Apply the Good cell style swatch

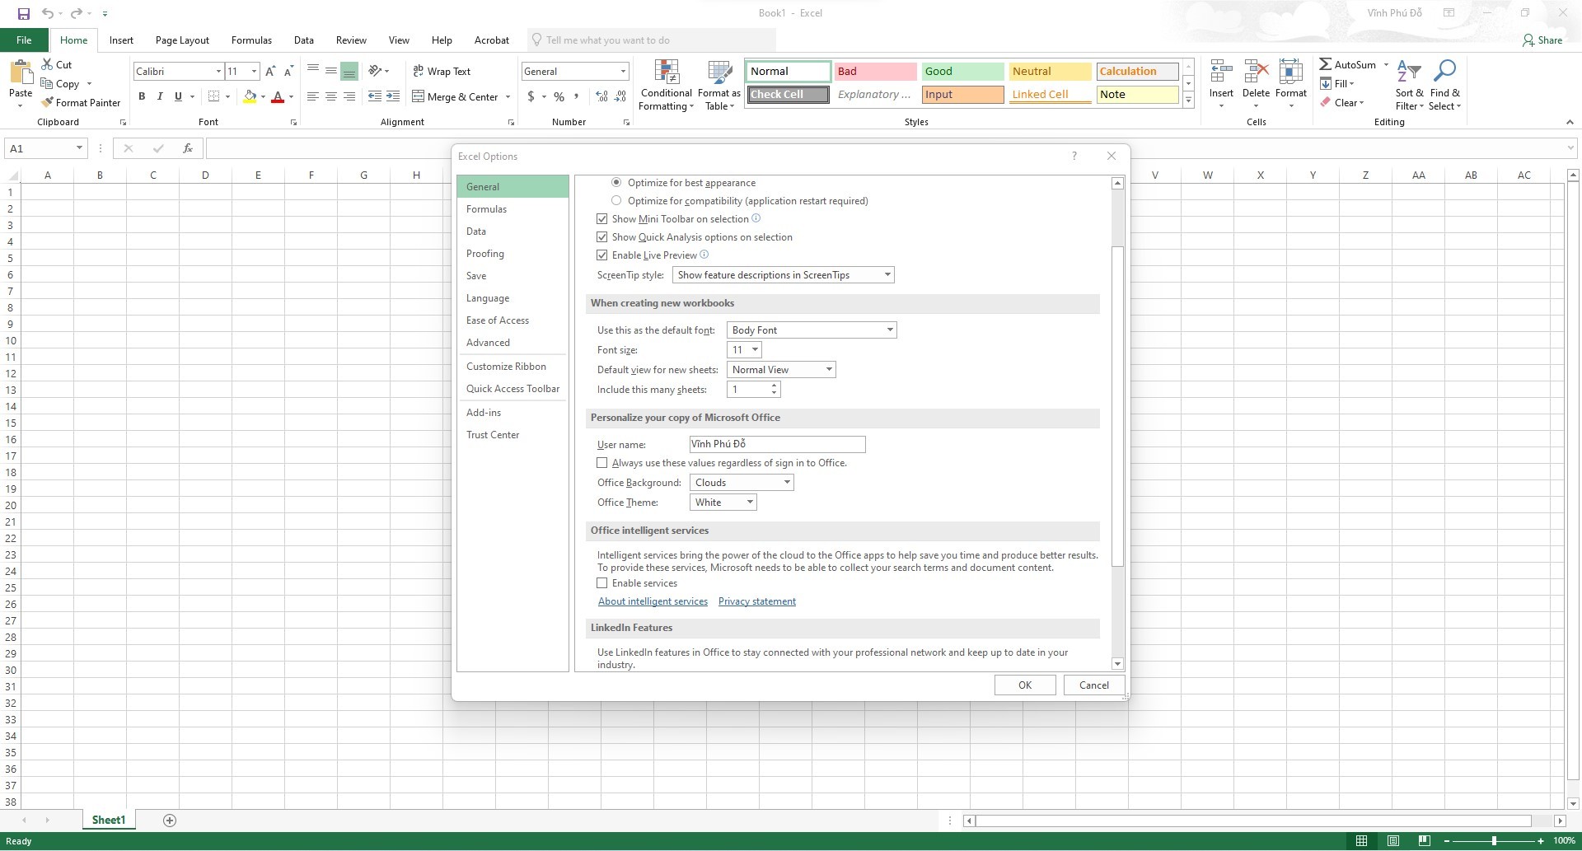962,72
